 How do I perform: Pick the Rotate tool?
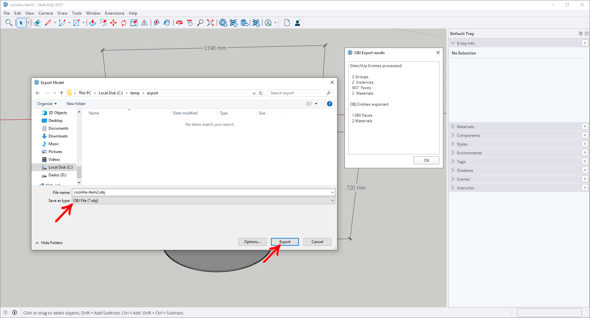coord(124,23)
